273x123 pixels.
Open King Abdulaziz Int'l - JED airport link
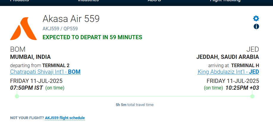[228, 72]
